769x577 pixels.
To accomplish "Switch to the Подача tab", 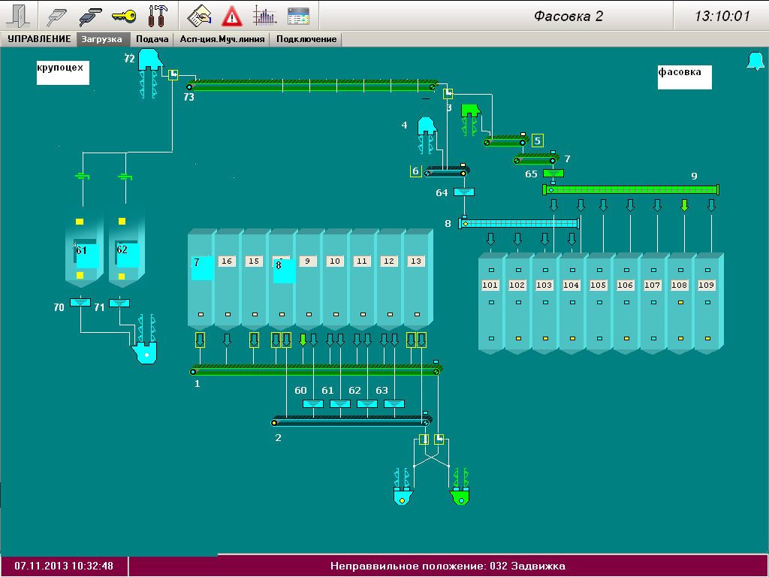I will pyautogui.click(x=152, y=39).
